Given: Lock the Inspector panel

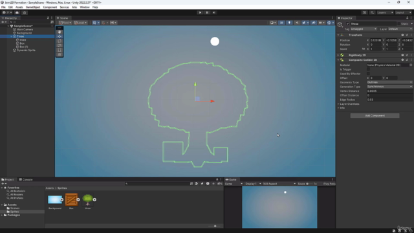Looking at the screenshot, I should click(407, 17).
